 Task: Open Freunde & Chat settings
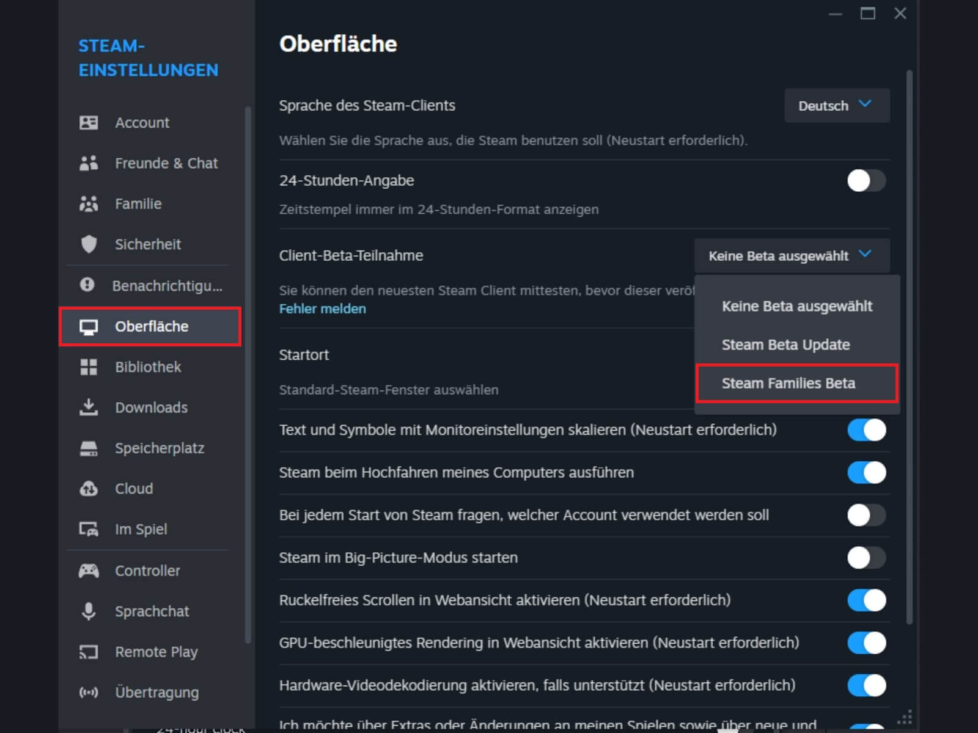click(150, 163)
